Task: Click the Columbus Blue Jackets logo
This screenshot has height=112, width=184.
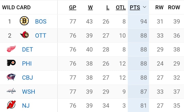Action: coord(11,77)
